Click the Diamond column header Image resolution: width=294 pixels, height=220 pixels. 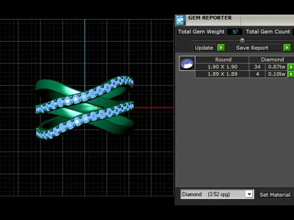[272, 59]
